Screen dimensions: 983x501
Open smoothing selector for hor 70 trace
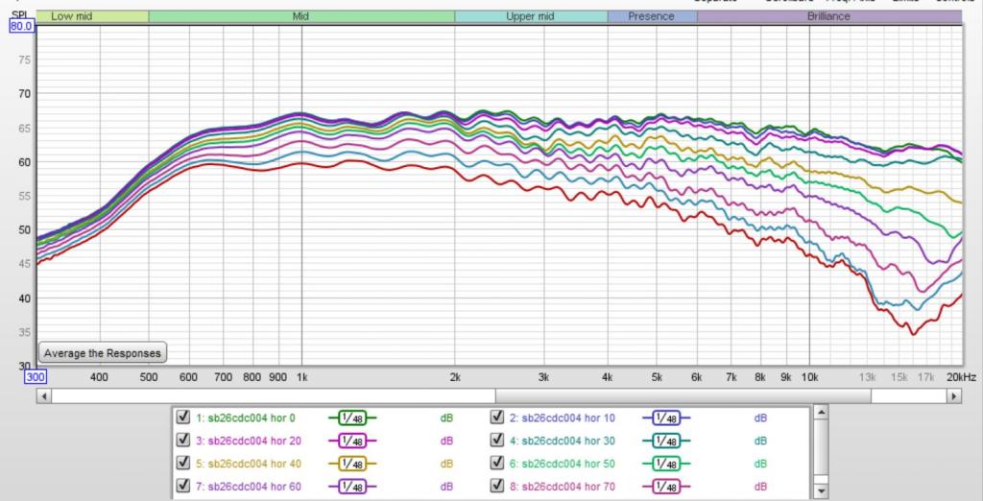click(666, 487)
